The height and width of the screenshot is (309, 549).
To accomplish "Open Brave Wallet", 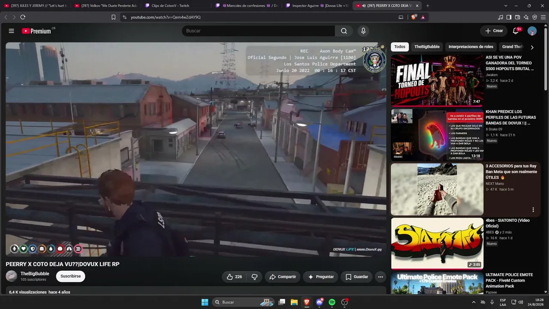I will click(517, 17).
